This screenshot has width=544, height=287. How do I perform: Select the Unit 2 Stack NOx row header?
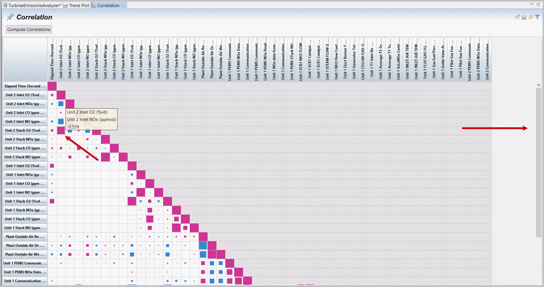click(26, 139)
